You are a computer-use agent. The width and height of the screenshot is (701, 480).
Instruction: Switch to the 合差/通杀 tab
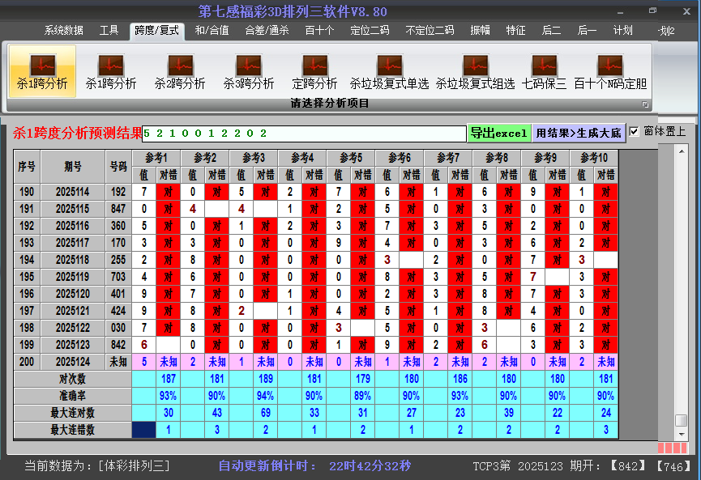(x=267, y=31)
